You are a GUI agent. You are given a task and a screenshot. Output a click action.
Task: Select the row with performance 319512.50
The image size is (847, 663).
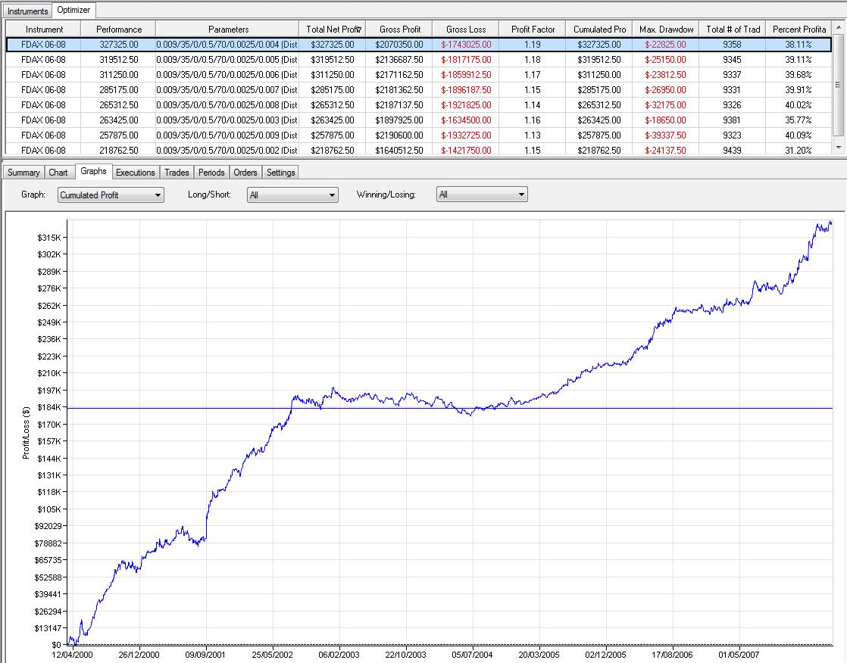(x=119, y=60)
